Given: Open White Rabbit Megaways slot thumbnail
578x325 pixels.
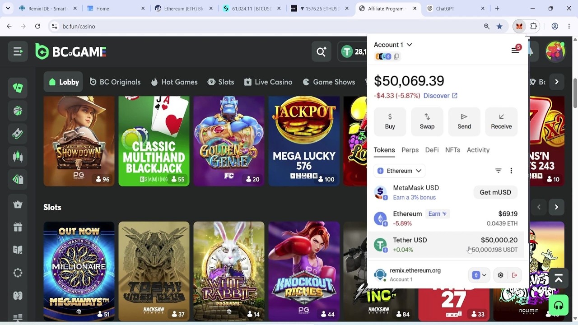Looking at the screenshot, I should click(229, 271).
